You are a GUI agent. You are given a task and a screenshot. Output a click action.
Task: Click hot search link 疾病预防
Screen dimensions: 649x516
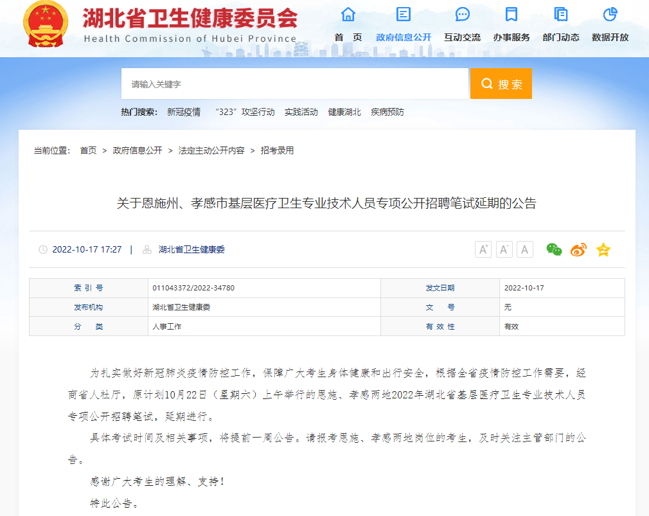(387, 112)
